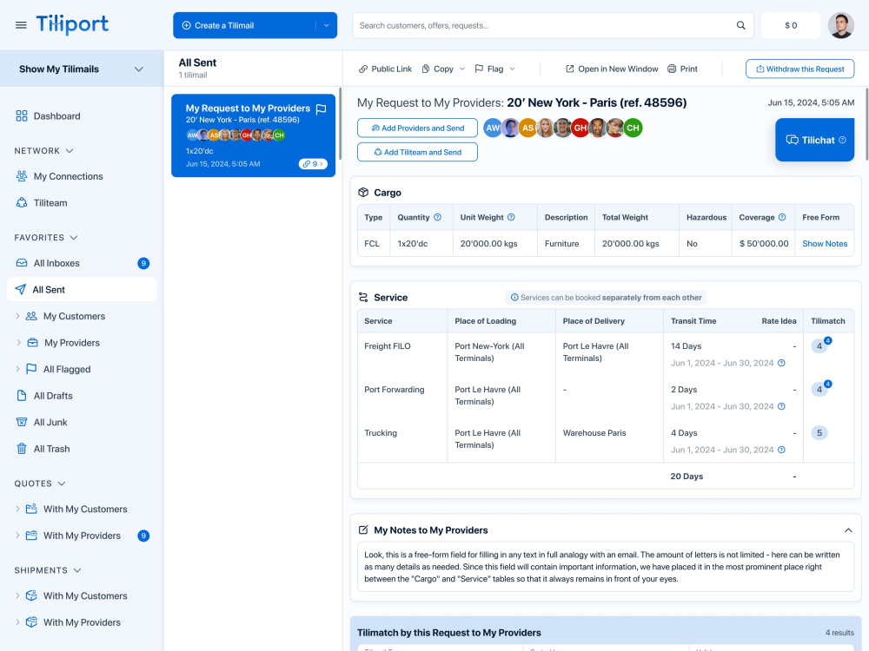The image size is (869, 651).
Task: Open the Flag dropdown arrow
Action: 512,69
